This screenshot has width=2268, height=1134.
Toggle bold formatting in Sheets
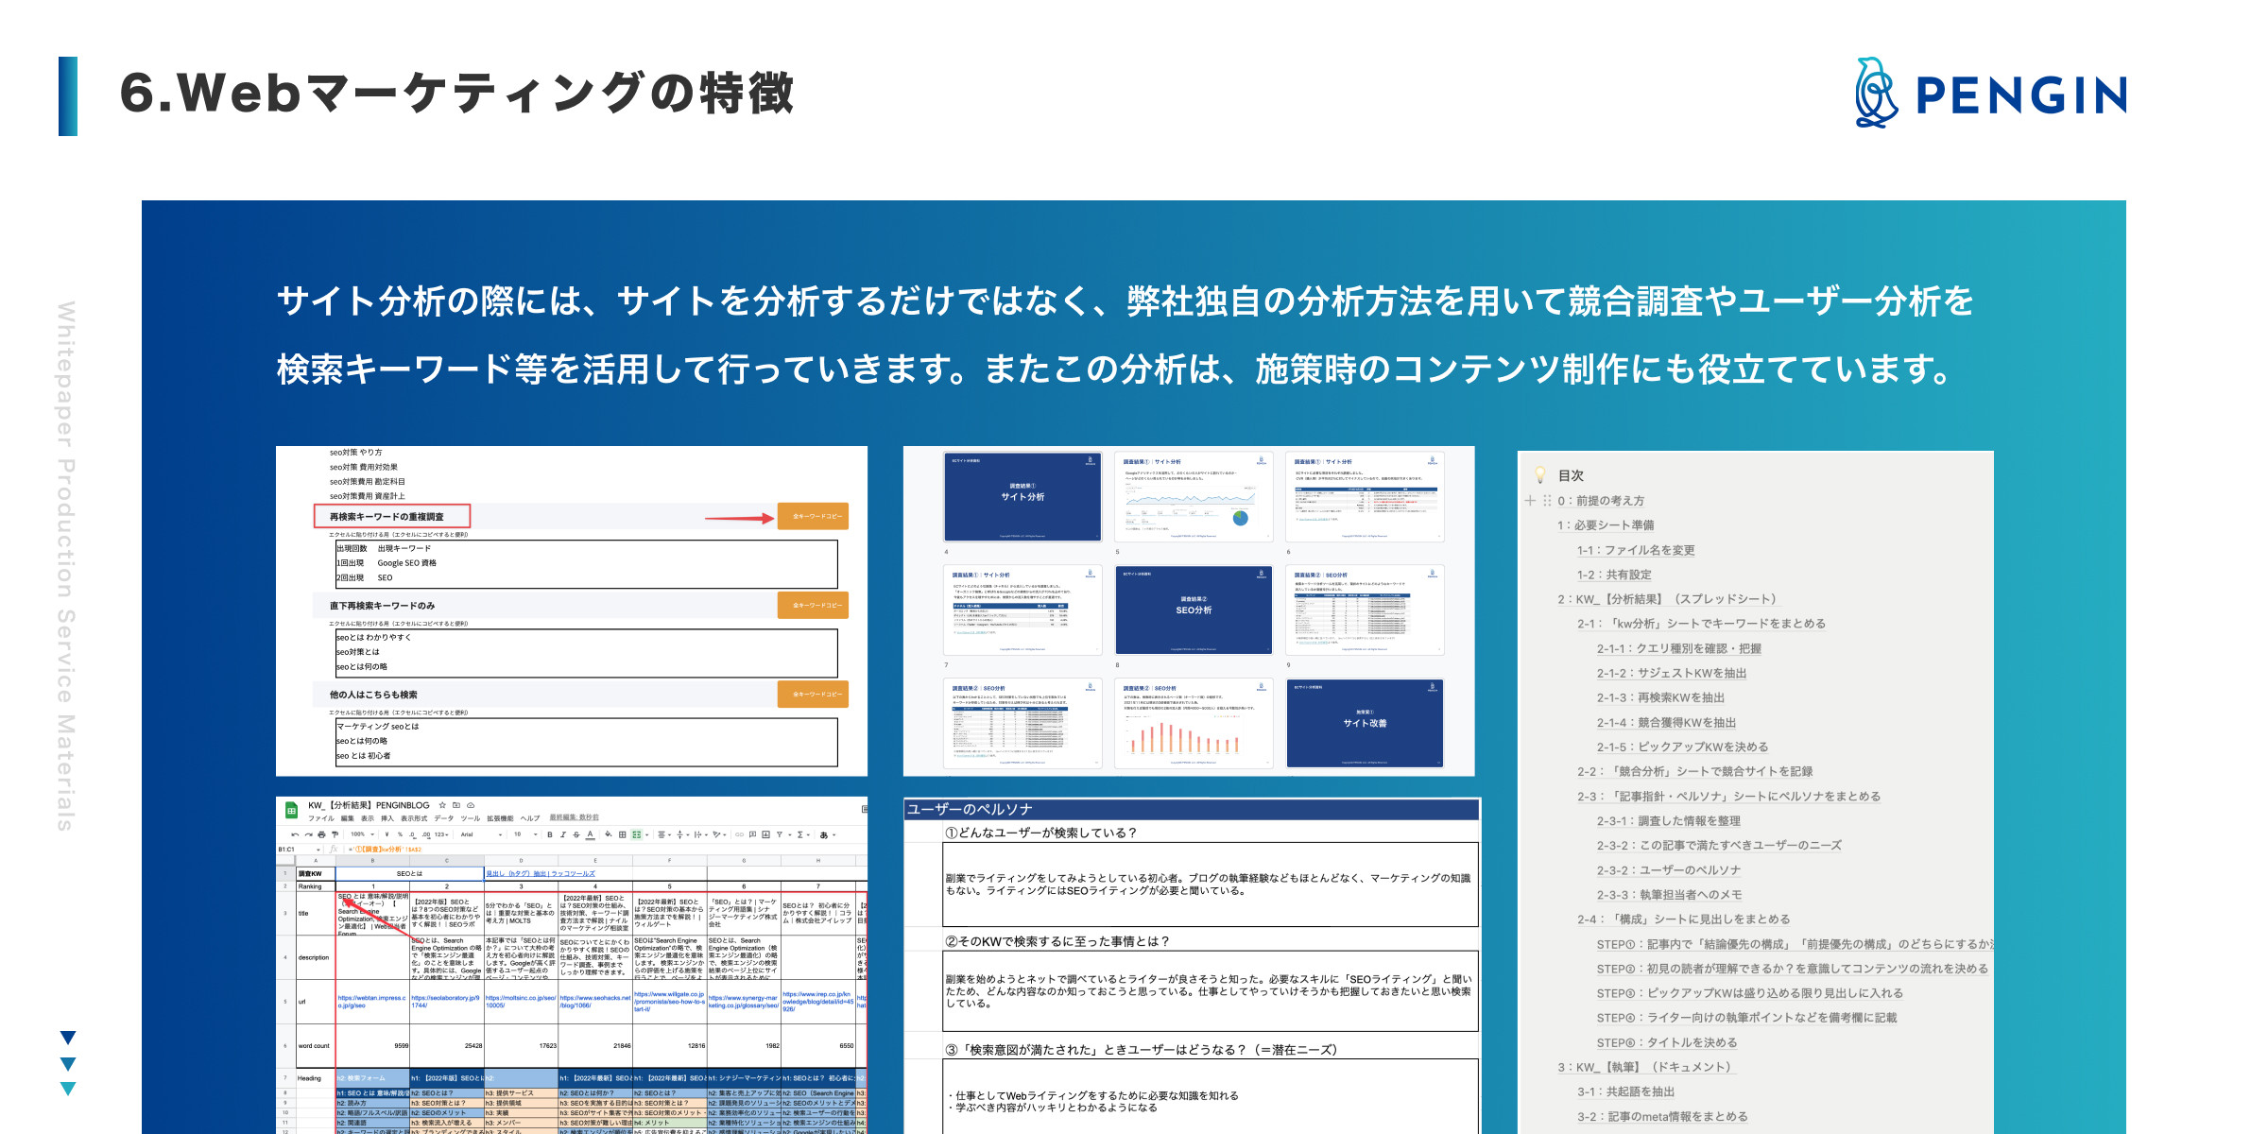549,834
